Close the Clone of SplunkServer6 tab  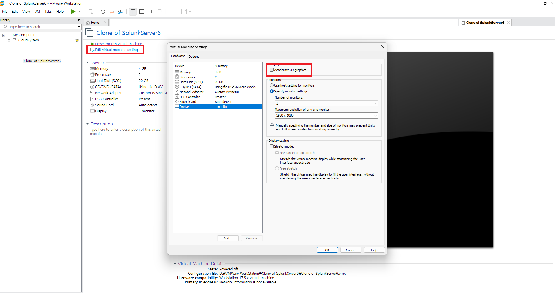(x=508, y=23)
